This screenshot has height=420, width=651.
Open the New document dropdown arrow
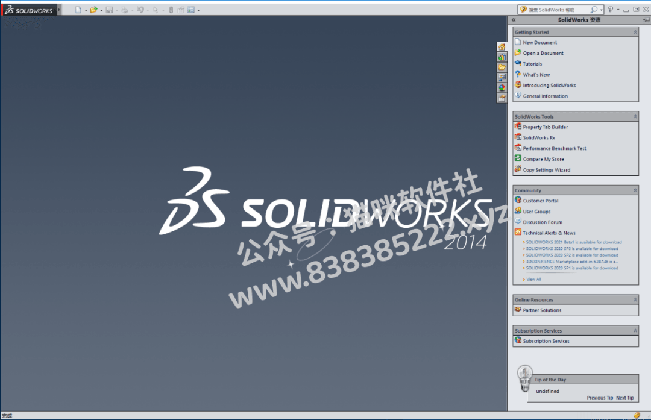point(86,10)
